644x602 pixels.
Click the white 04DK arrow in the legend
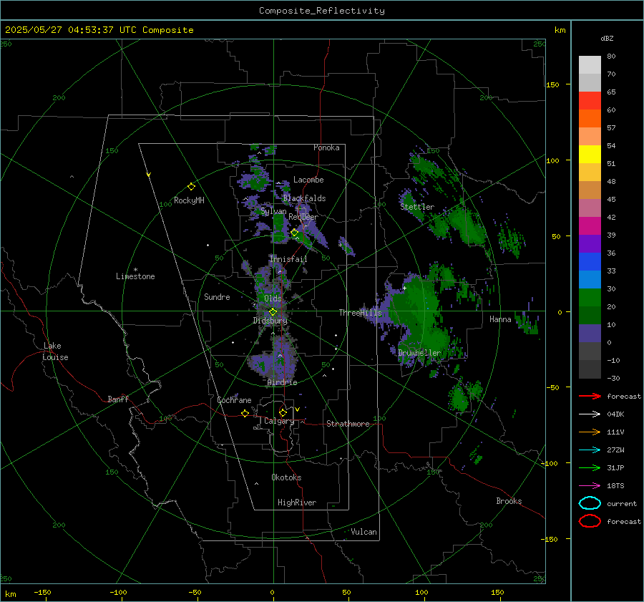point(590,414)
